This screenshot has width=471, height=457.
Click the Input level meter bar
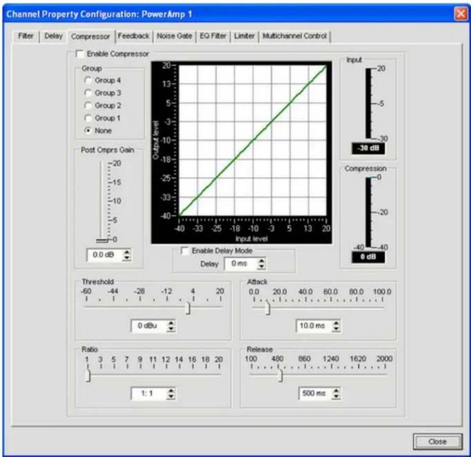click(368, 103)
